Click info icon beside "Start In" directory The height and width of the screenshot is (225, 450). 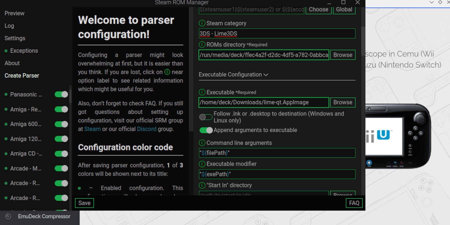(202, 185)
